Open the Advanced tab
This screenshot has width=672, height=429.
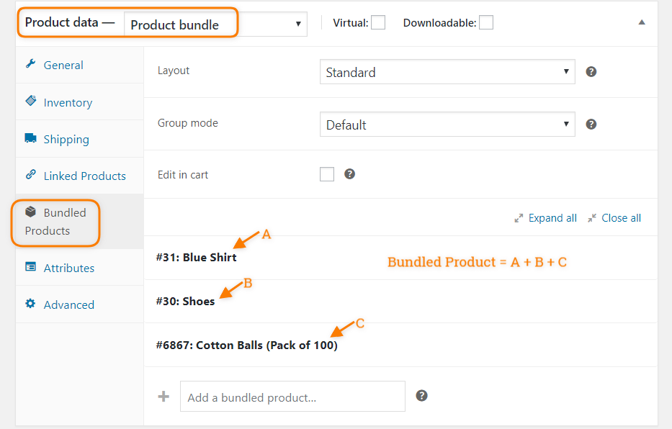click(x=80, y=304)
